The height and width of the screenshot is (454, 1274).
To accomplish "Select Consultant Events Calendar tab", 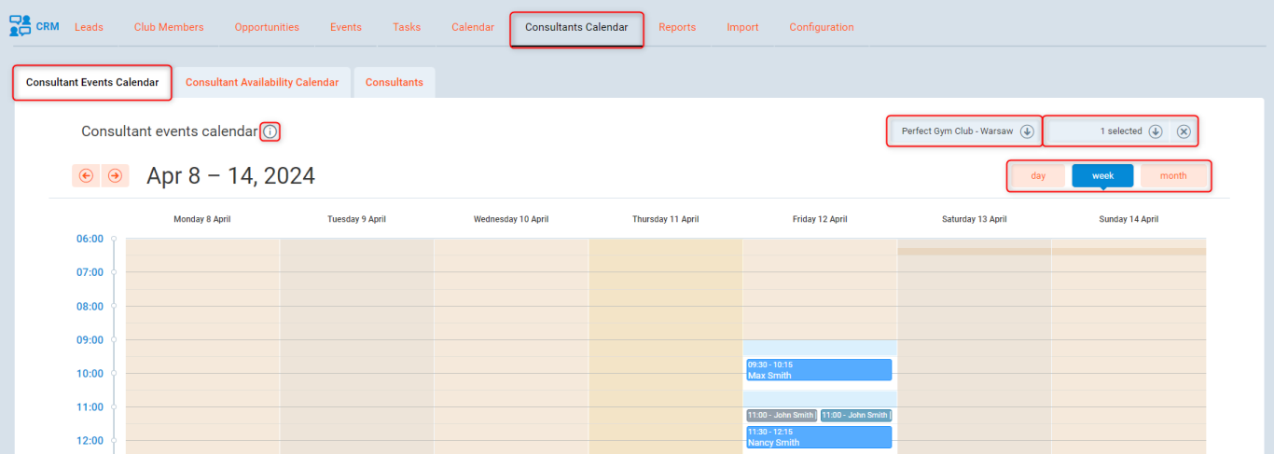I will coord(92,82).
